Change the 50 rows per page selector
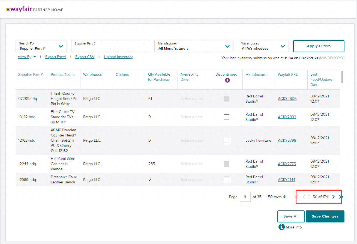Screen dimensions: 357x244 [x=277, y=197]
